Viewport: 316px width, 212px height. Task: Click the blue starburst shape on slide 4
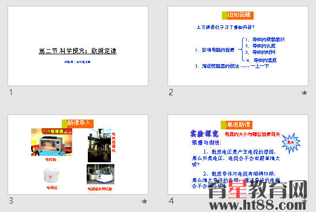pyautogui.click(x=291, y=143)
